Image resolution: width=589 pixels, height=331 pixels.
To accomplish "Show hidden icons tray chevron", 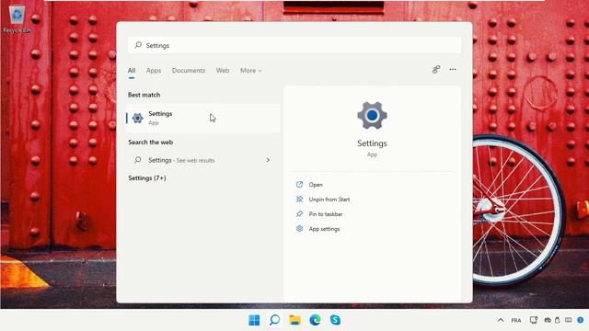I will [501, 320].
